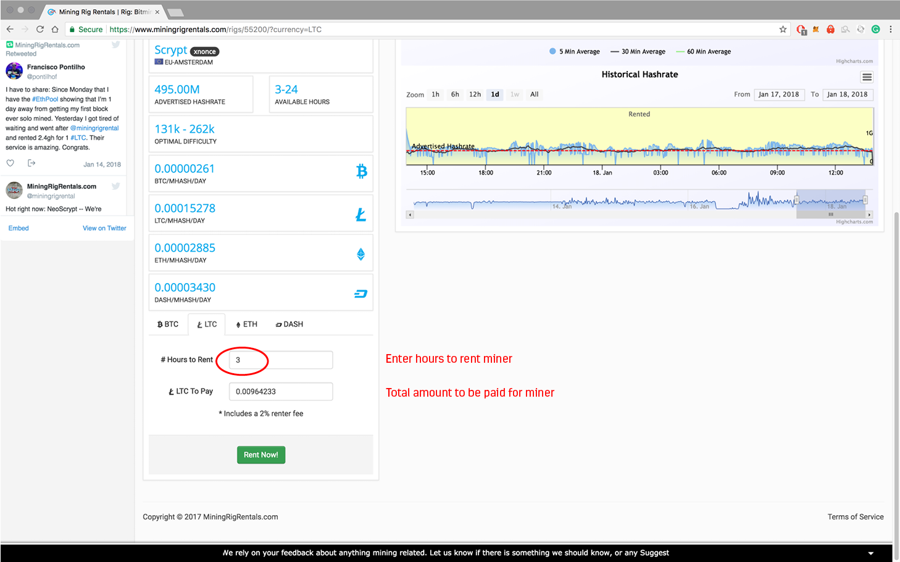Click the red extension icon with badge

pyautogui.click(x=801, y=30)
